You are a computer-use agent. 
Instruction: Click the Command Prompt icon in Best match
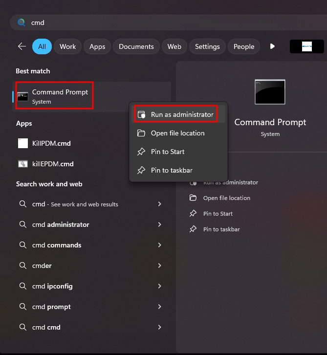[22, 96]
